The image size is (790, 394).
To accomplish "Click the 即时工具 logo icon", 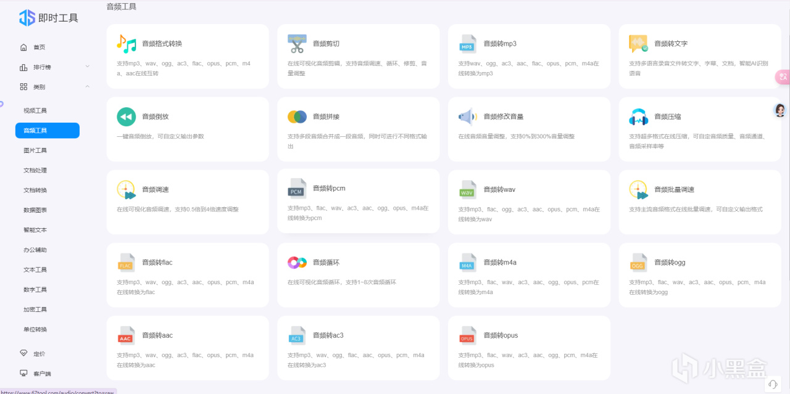I will 27,17.
